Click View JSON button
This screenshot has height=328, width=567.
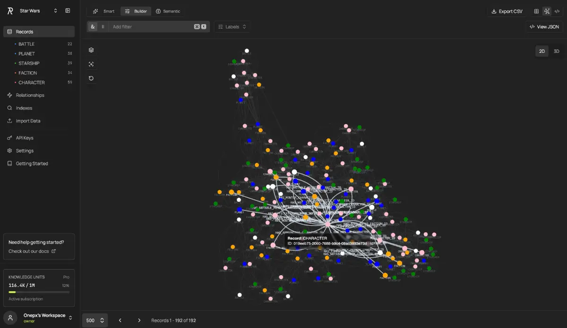(544, 27)
